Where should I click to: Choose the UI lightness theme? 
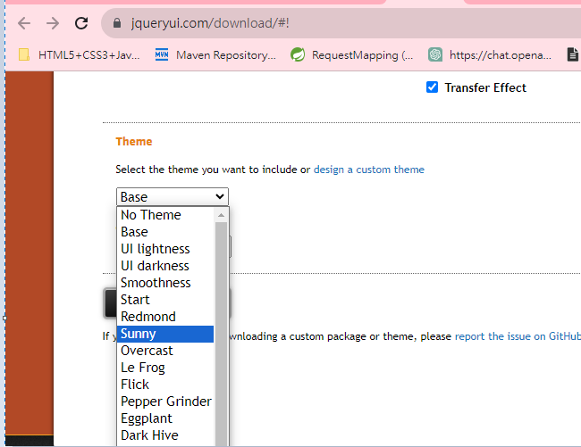pyautogui.click(x=165, y=249)
